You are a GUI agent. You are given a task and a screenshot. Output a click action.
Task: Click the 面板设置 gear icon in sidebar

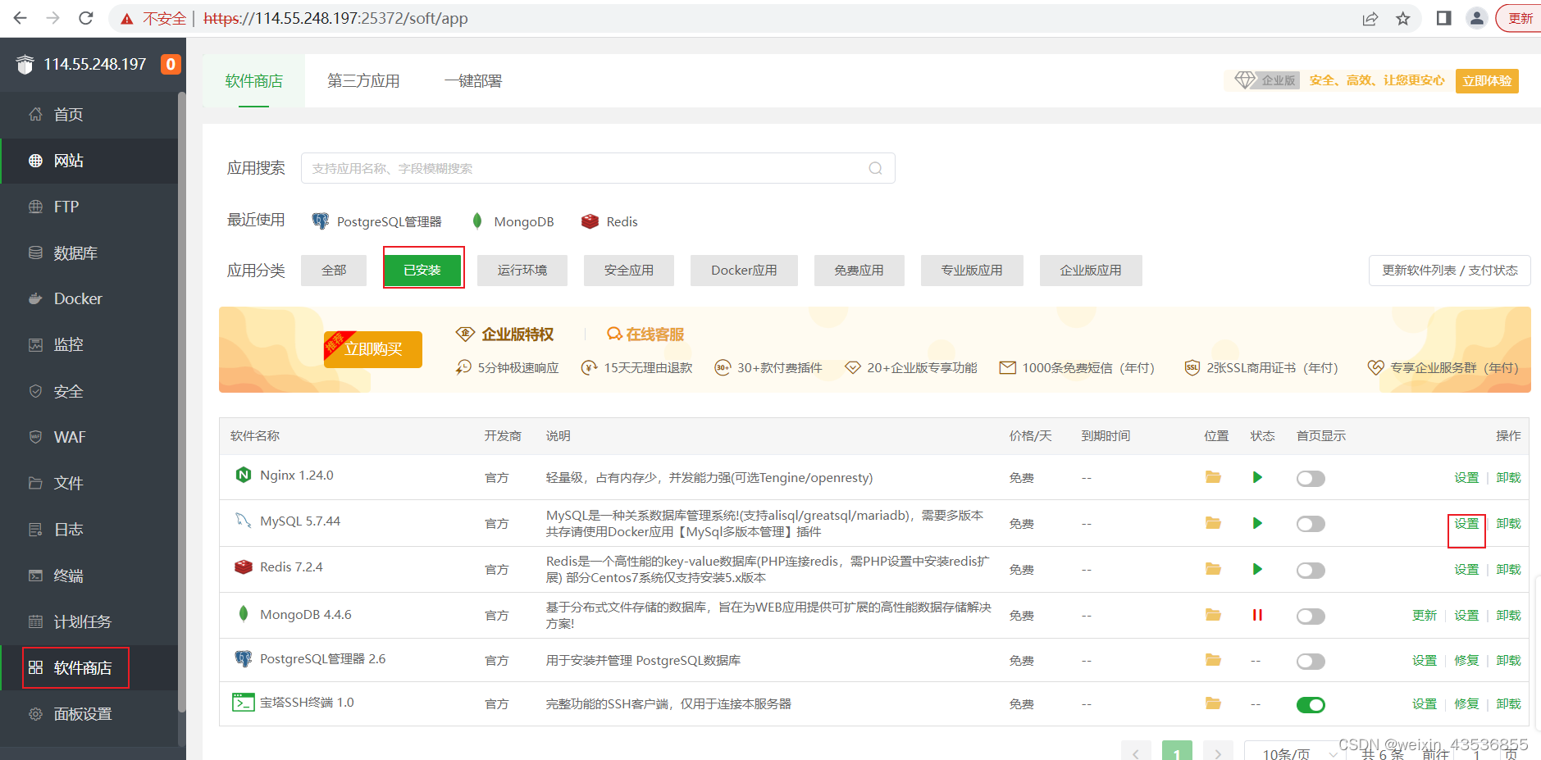[x=35, y=714]
